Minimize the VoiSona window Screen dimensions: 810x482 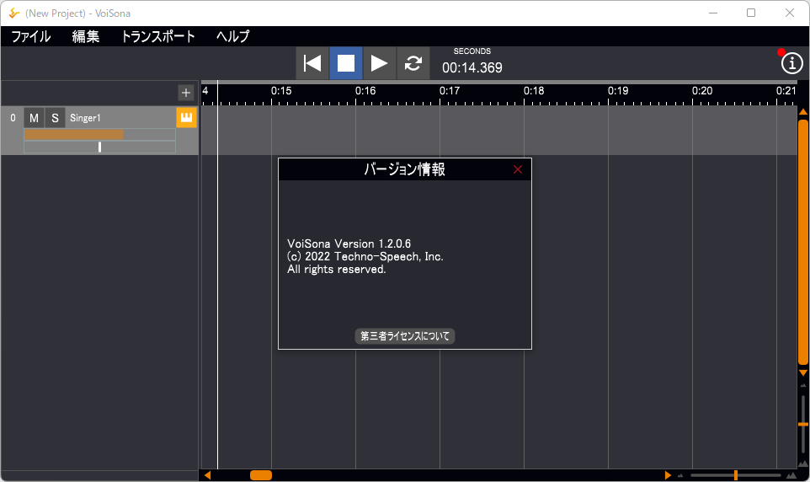(713, 13)
